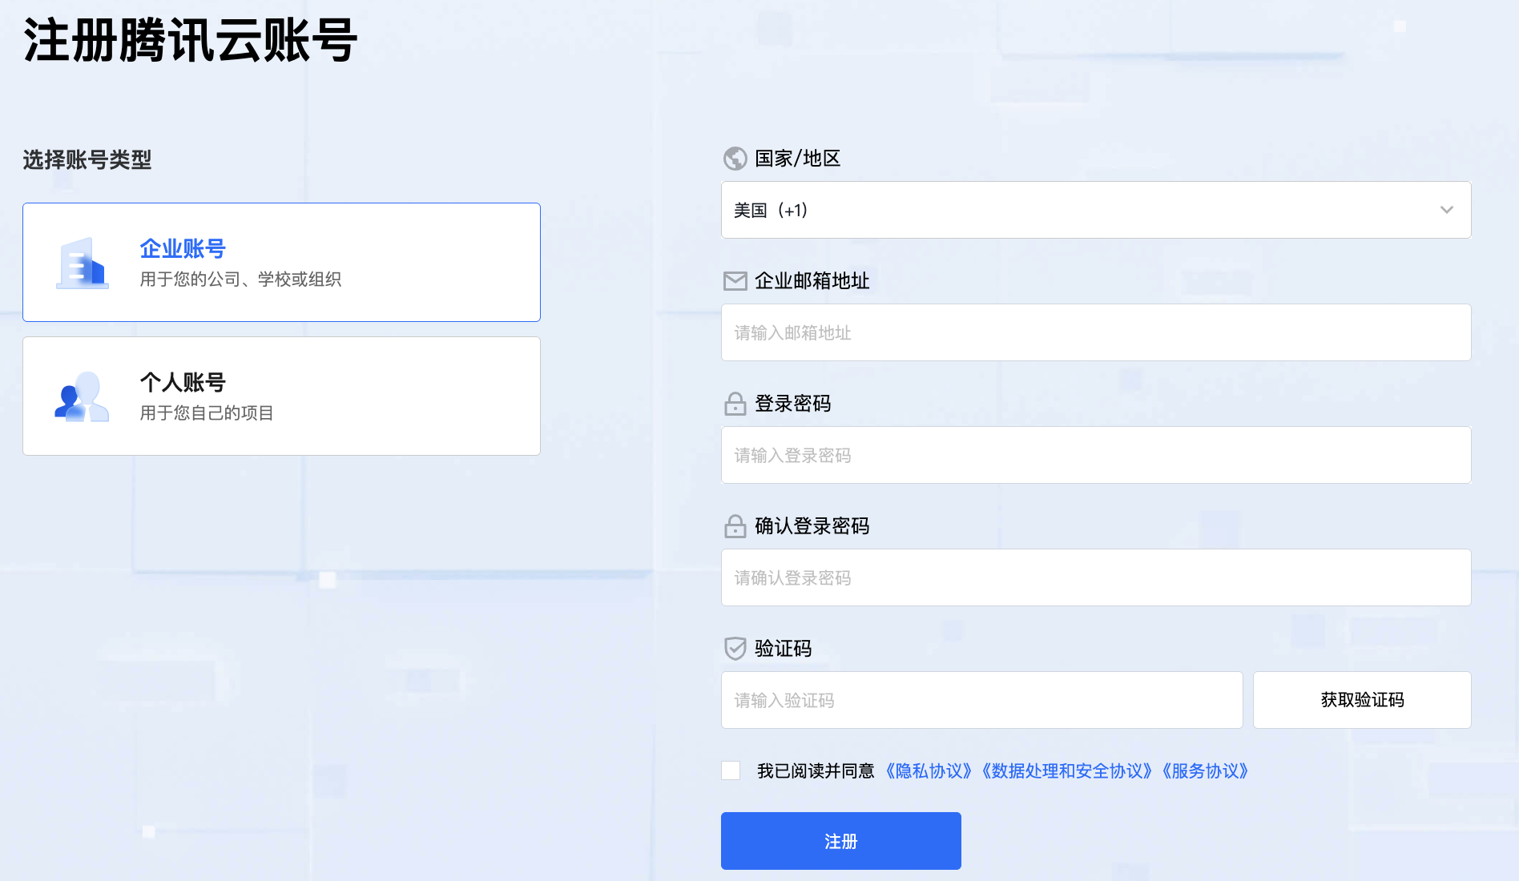Click the 登录密码 field label
The image size is (1519, 881).
click(x=793, y=404)
